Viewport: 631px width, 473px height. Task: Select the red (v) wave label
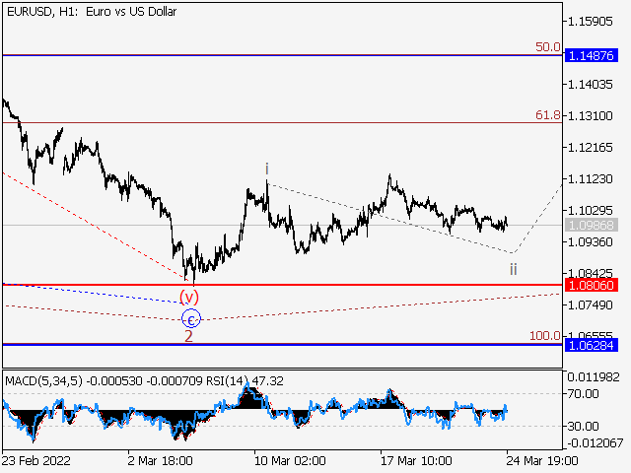click(188, 297)
